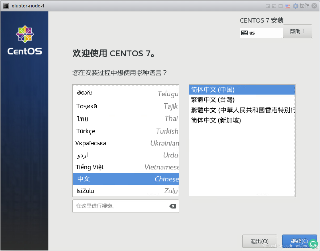Choose 繁體中文 (中華人民共和國香港特別行政區) locale
Screen dimensions: 320x251
tap(242, 110)
